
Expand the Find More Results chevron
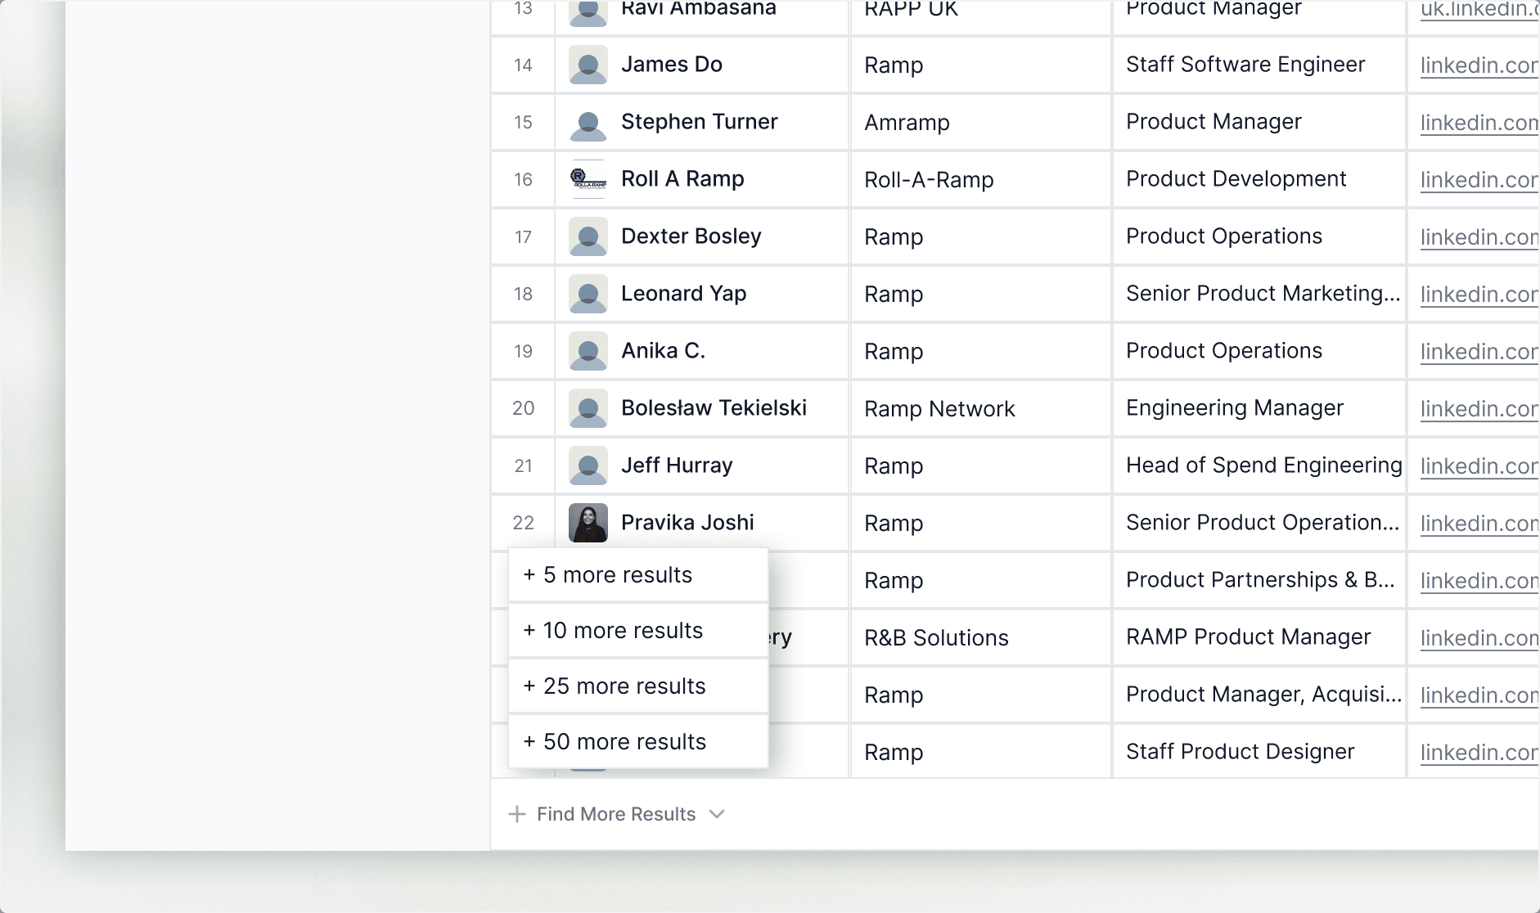coord(717,814)
